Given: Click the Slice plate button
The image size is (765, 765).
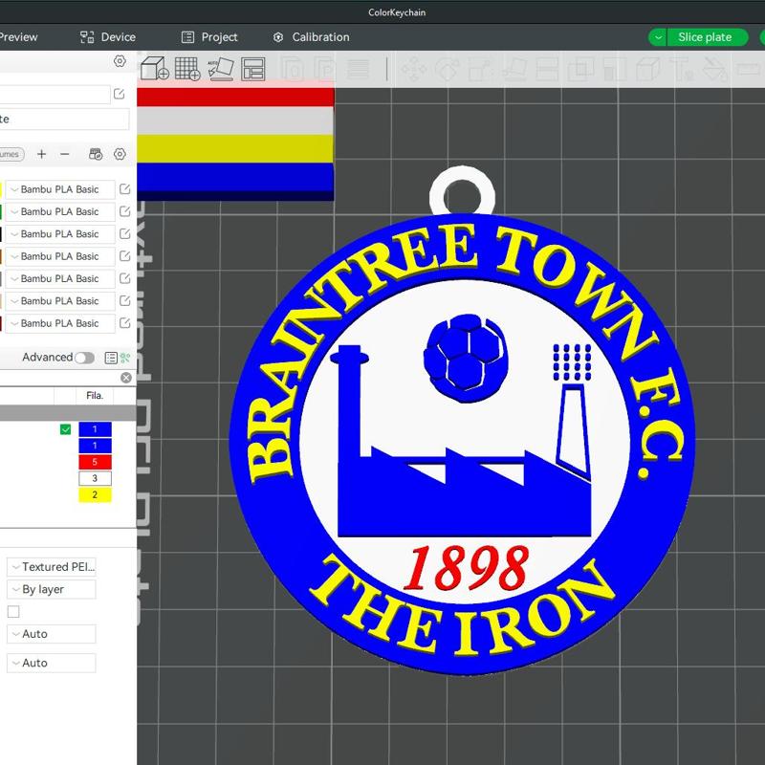Looking at the screenshot, I should pos(706,37).
